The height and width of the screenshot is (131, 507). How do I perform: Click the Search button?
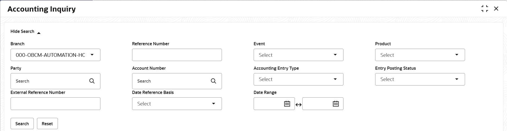pos(22,124)
